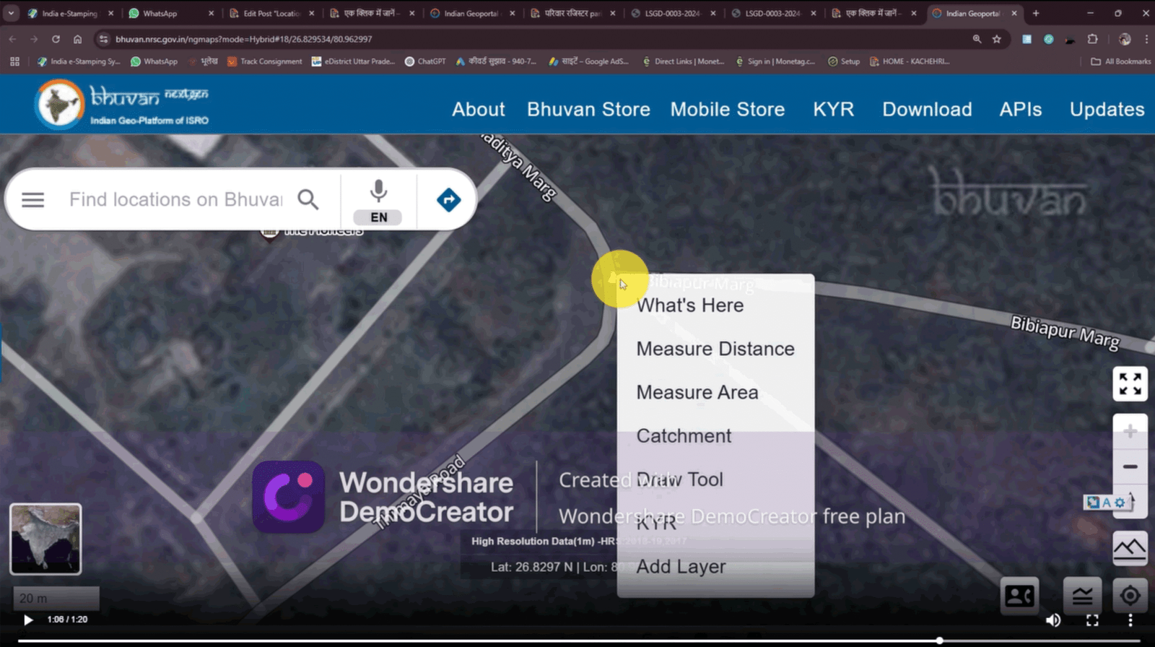Open the Setup bookmark
The width and height of the screenshot is (1155, 647).
844,61
